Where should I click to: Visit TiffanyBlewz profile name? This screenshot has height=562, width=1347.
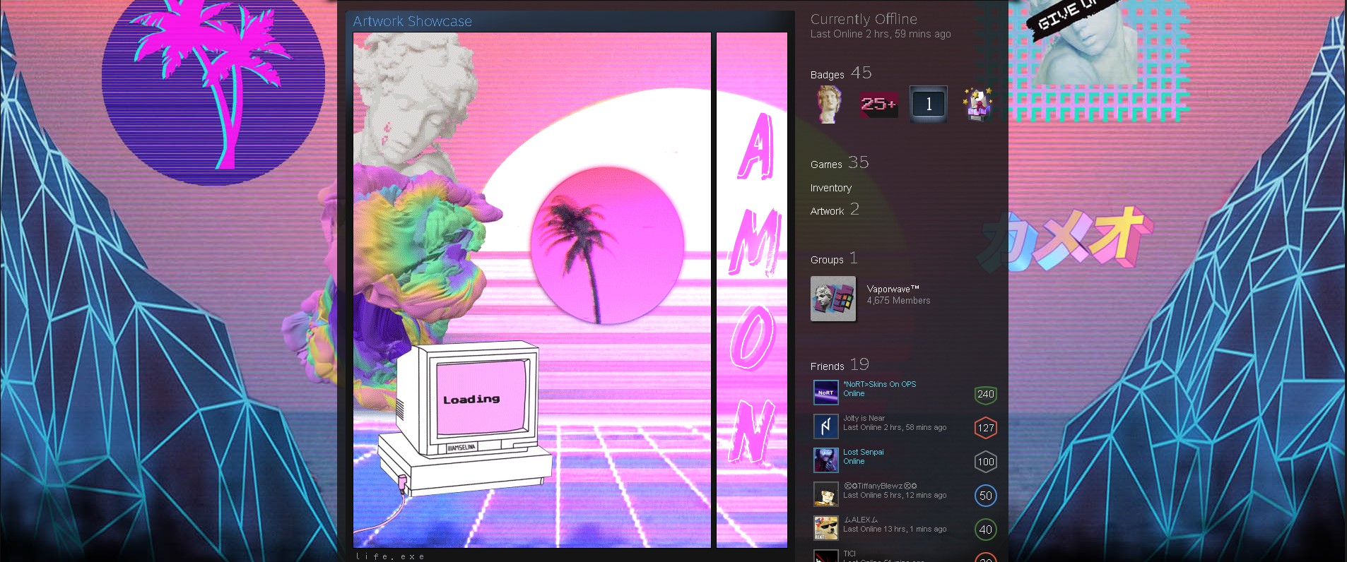click(x=880, y=486)
